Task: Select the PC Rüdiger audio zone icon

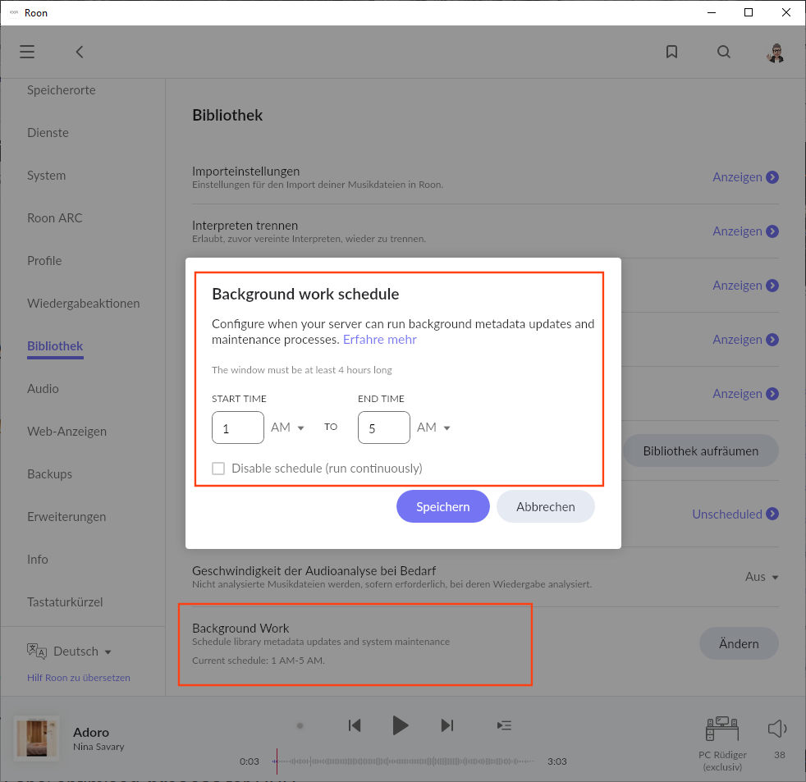Action: [x=721, y=729]
